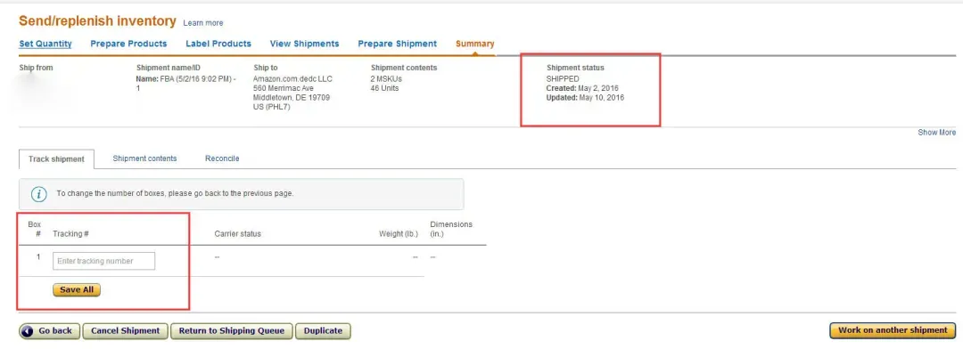The height and width of the screenshot is (349, 963).
Task: Click the Save All button
Action: point(77,289)
